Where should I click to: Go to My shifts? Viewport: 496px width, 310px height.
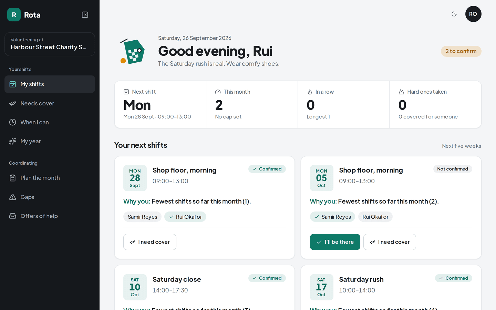click(x=50, y=84)
